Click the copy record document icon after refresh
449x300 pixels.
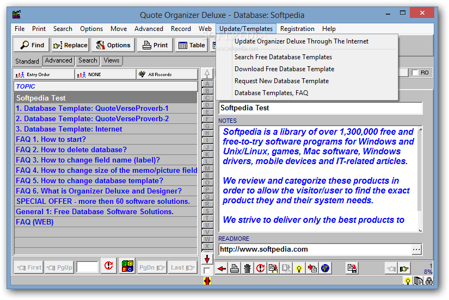coord(273,268)
